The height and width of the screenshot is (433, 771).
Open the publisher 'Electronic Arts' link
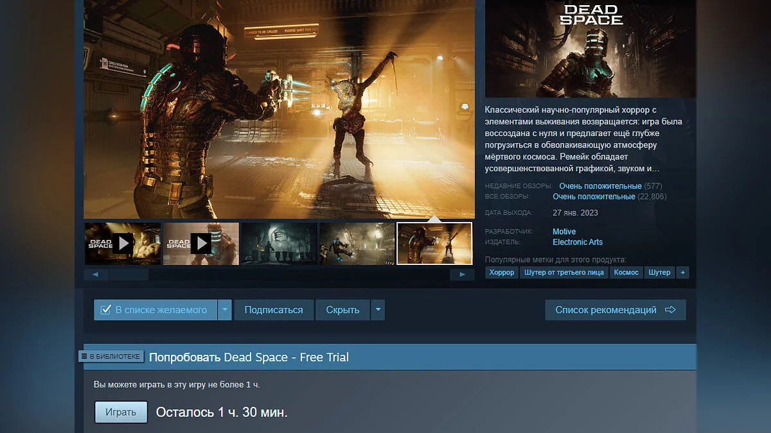tap(578, 242)
